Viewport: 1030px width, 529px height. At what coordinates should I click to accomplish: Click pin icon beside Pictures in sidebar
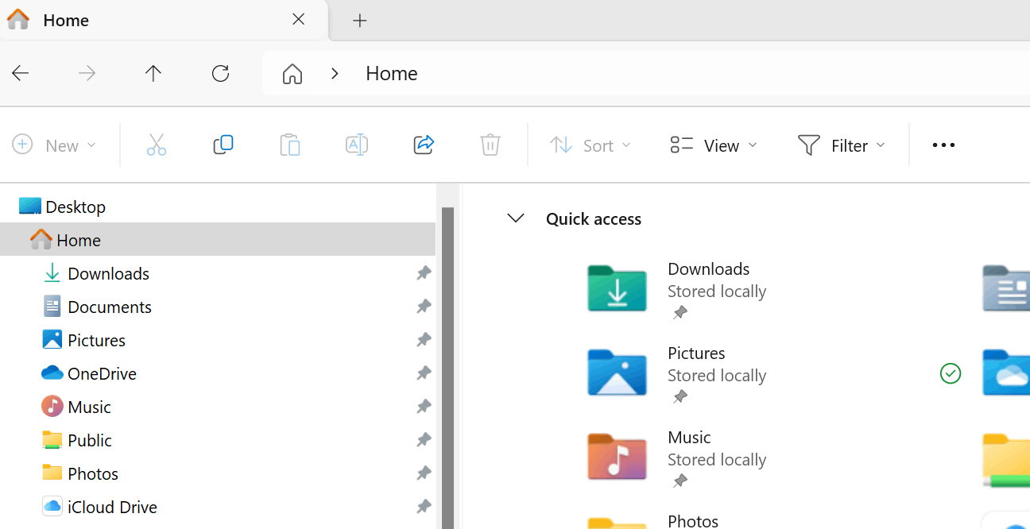pyautogui.click(x=424, y=340)
